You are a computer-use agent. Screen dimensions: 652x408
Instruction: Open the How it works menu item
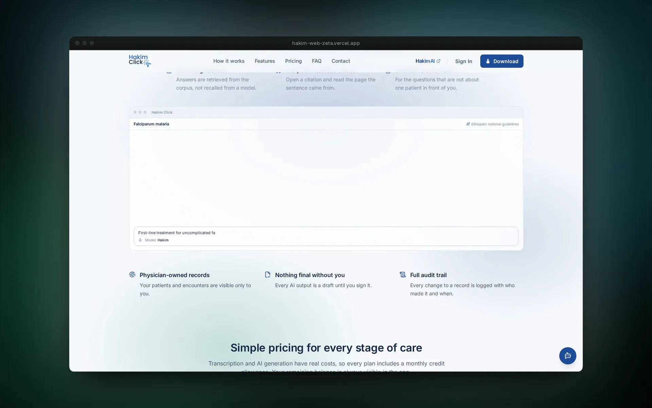pyautogui.click(x=229, y=61)
